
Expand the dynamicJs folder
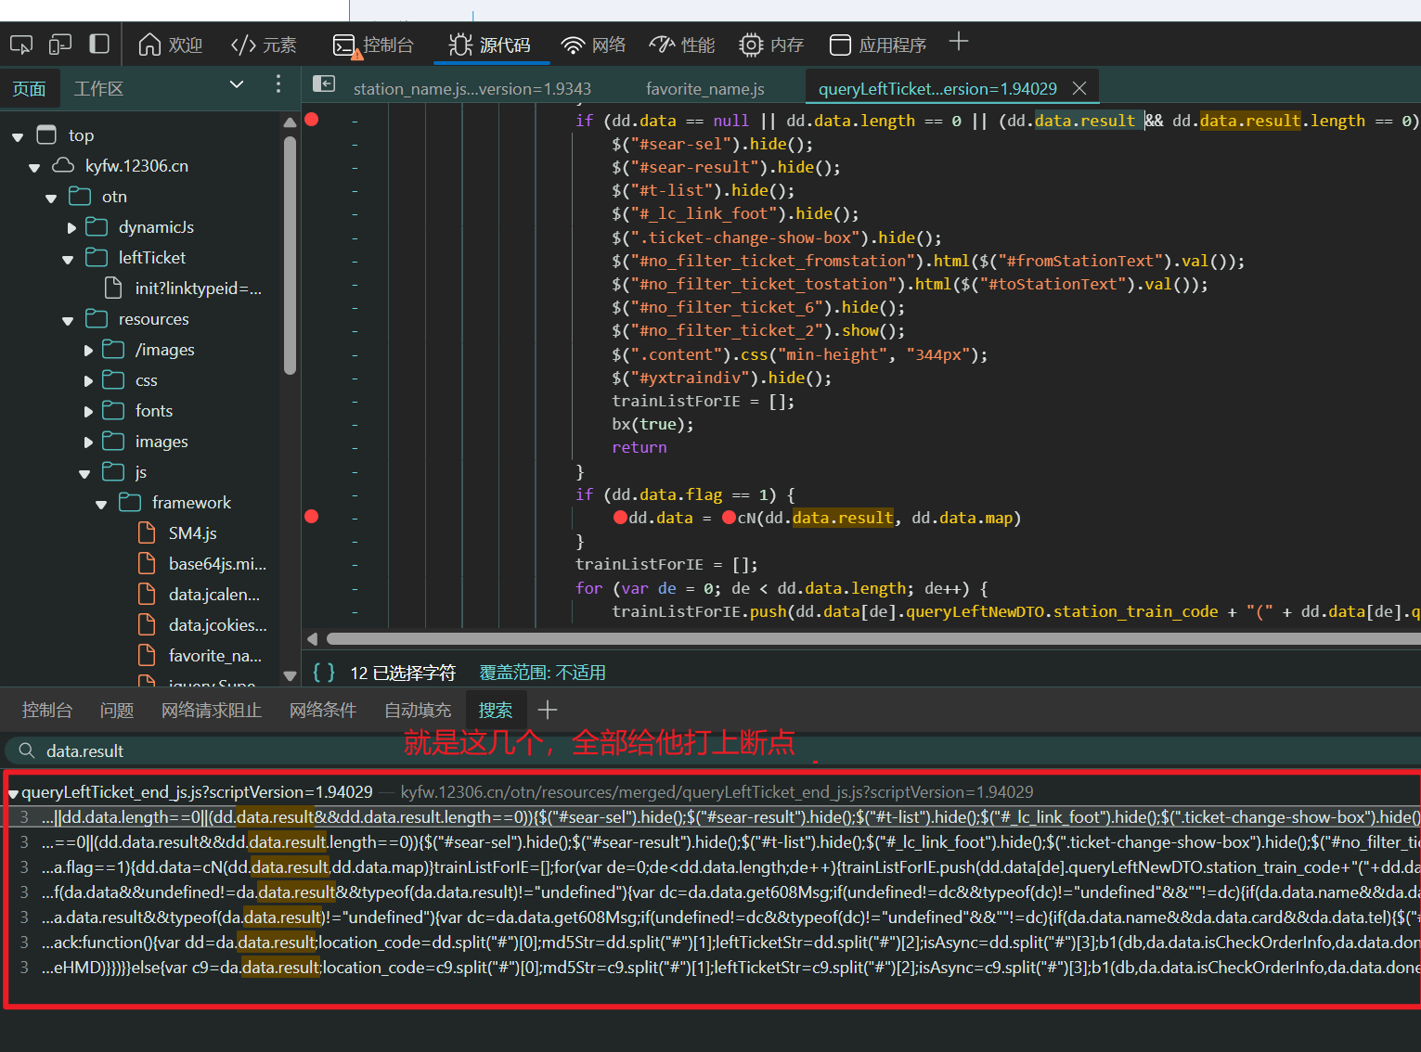point(71,228)
